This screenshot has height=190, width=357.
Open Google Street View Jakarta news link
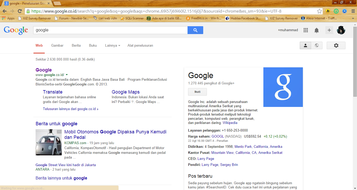tap(66, 165)
